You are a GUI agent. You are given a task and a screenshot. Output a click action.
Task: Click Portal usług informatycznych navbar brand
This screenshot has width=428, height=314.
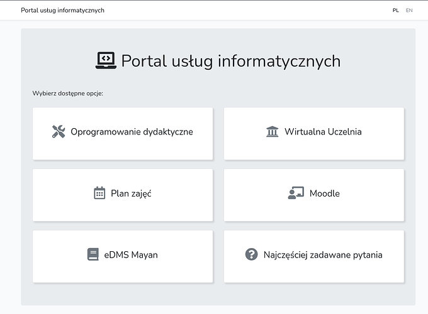pos(62,10)
